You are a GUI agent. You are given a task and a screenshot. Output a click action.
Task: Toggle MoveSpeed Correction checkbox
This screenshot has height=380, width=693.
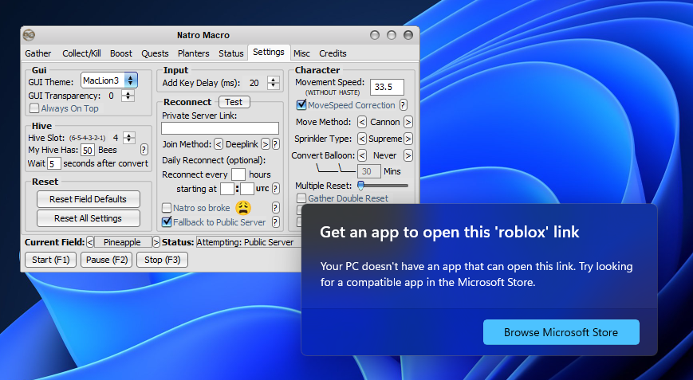tap(301, 105)
